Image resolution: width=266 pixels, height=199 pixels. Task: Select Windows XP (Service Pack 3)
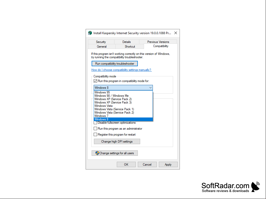(x=123, y=102)
